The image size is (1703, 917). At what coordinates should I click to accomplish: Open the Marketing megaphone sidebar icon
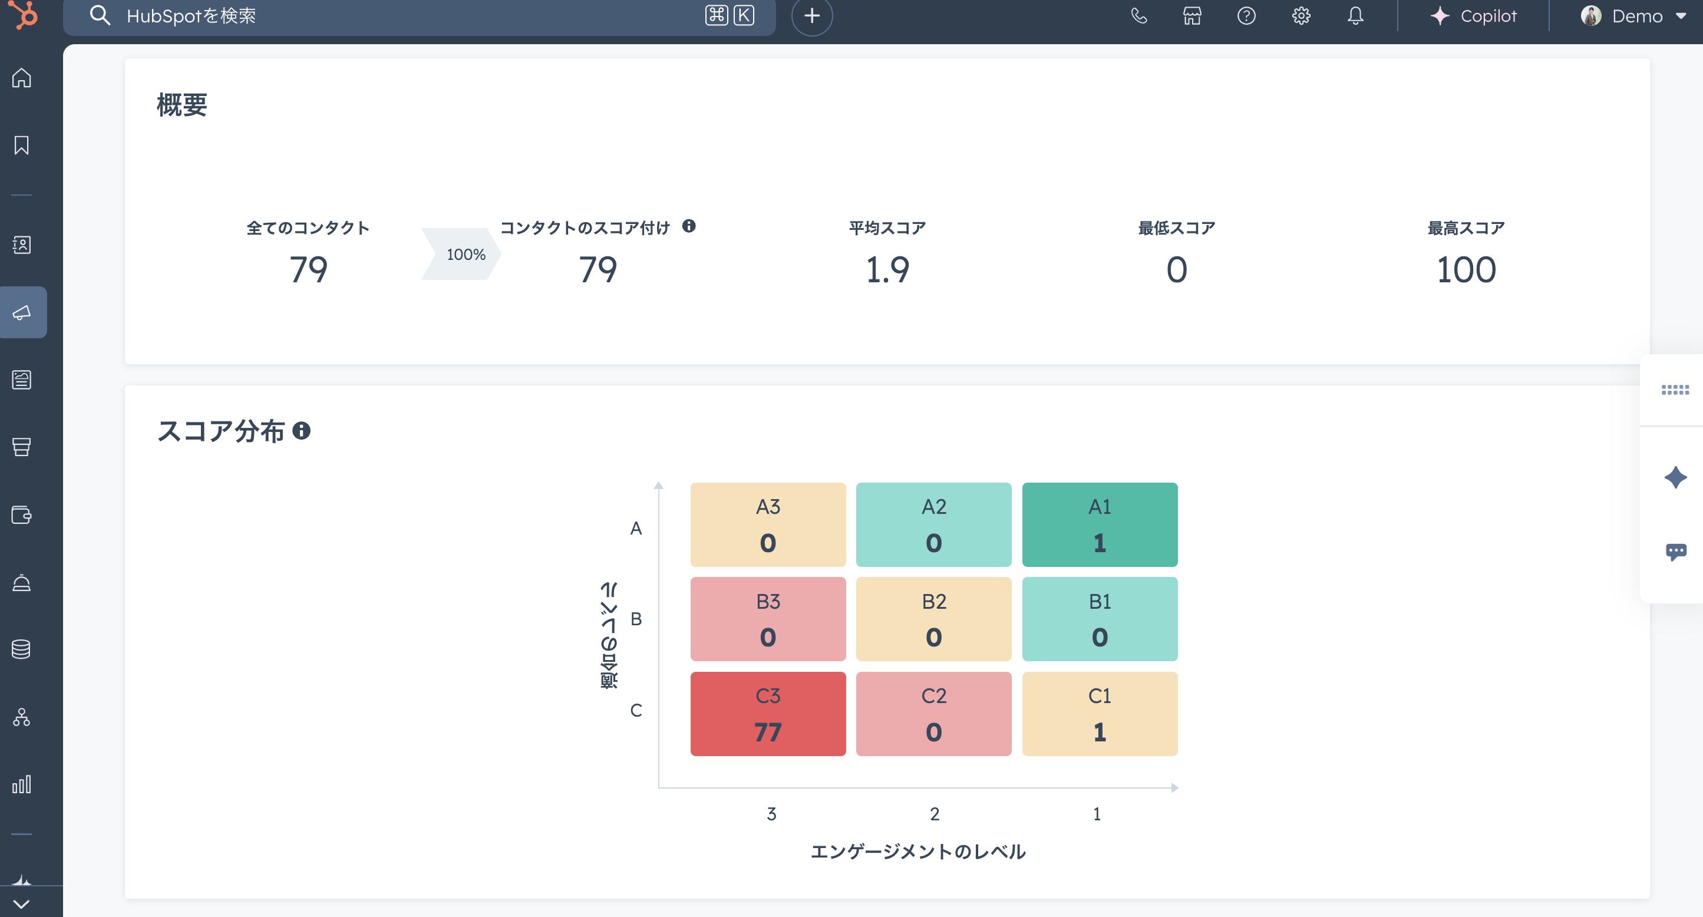(x=22, y=313)
